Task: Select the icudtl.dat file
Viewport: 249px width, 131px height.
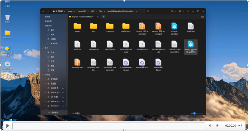Action: click(x=190, y=27)
